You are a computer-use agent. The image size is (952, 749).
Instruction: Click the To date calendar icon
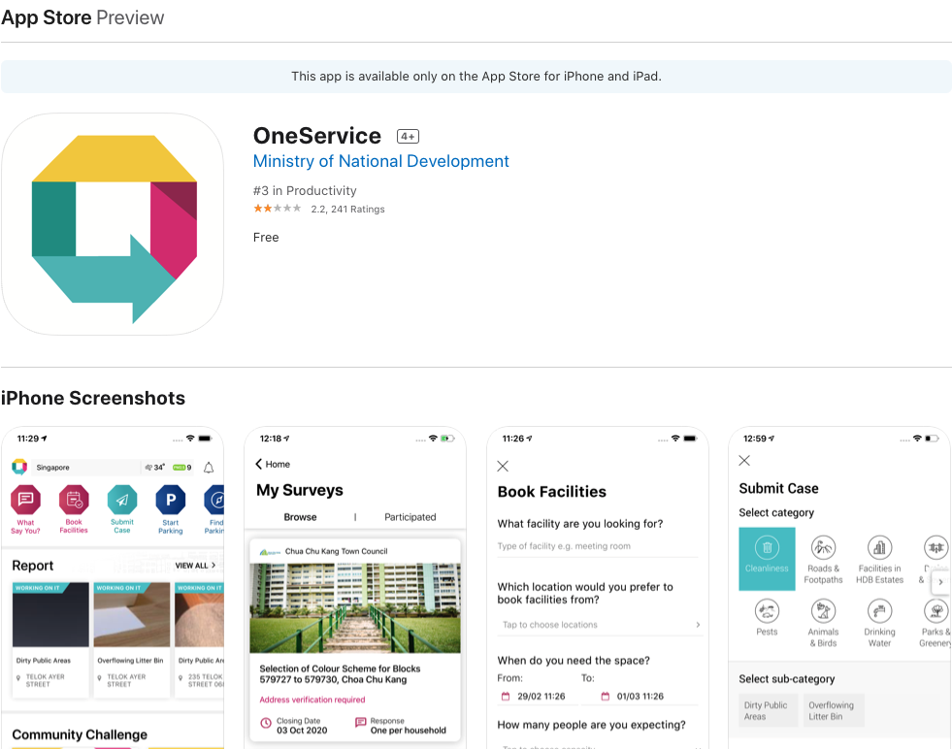pos(605,697)
